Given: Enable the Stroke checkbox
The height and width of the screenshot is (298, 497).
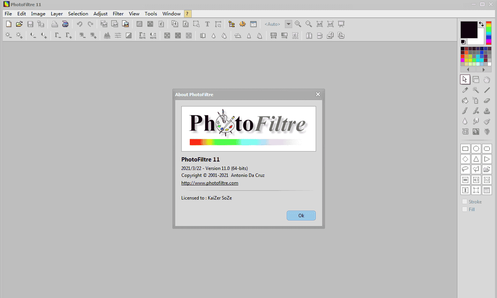Looking at the screenshot, I should [465, 201].
